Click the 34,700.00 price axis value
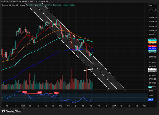This screenshot has height=115, width=159. (x=152, y=83)
